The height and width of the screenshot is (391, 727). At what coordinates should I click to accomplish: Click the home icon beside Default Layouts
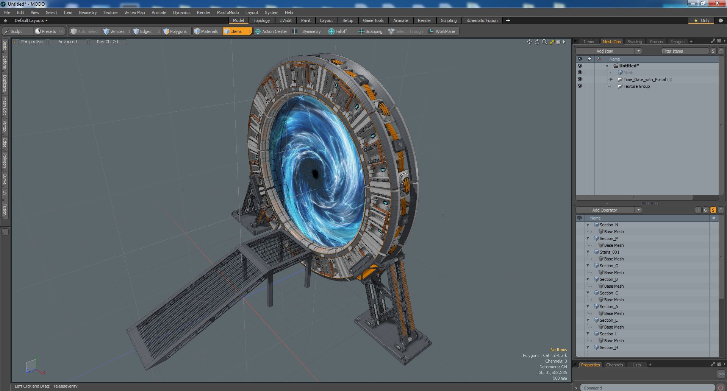[x=5, y=20]
